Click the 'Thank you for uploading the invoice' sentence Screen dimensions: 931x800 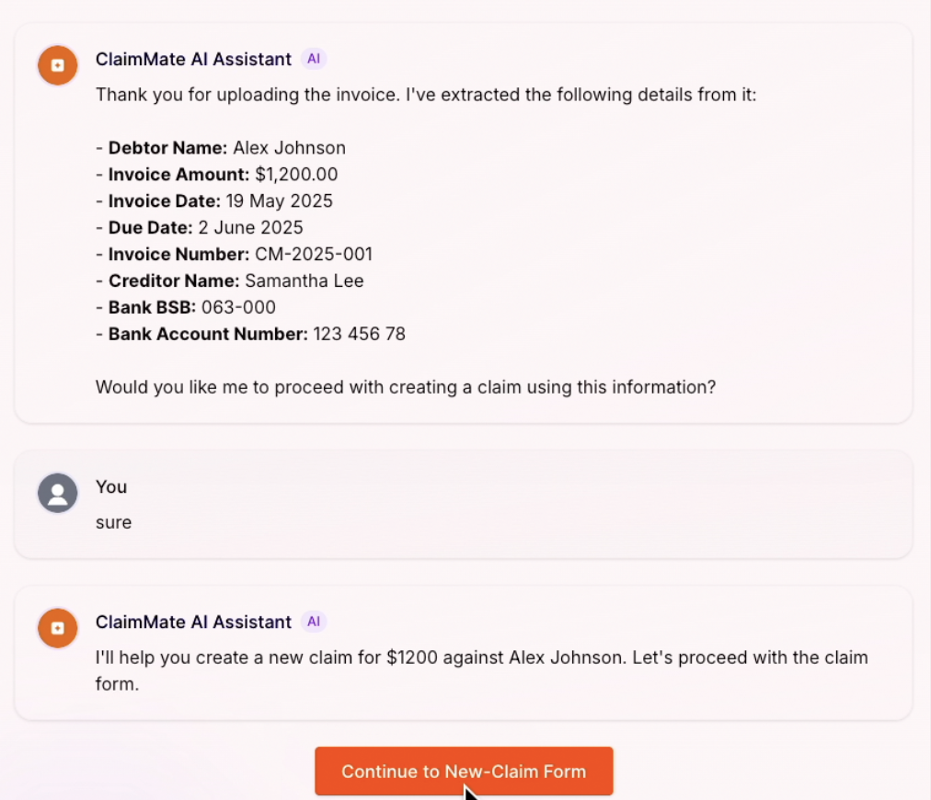426,95
